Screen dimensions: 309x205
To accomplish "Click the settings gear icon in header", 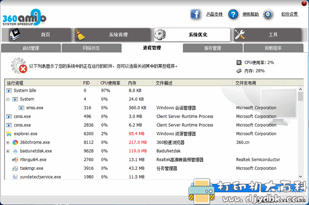I will click(x=268, y=15).
